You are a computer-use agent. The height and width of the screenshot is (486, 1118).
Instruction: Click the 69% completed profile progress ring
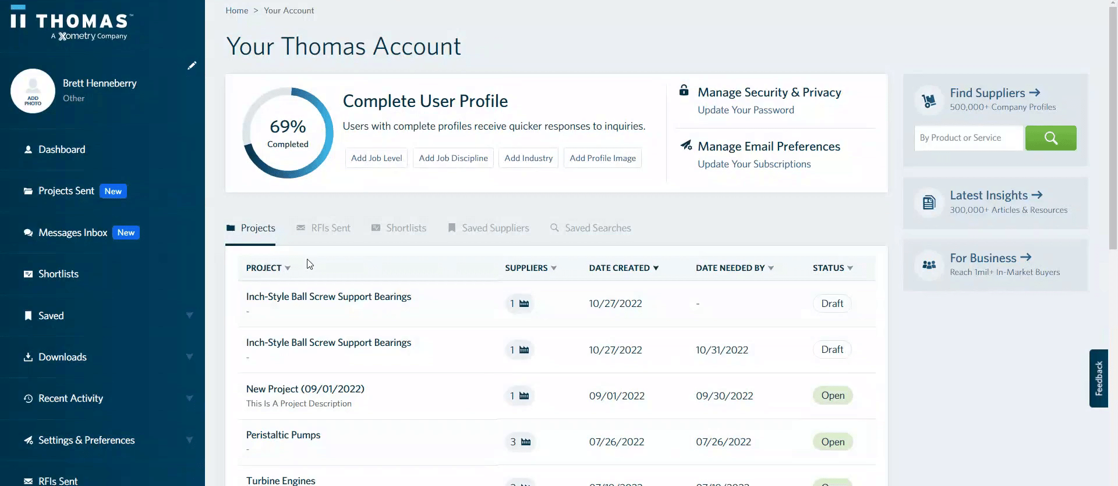click(288, 133)
